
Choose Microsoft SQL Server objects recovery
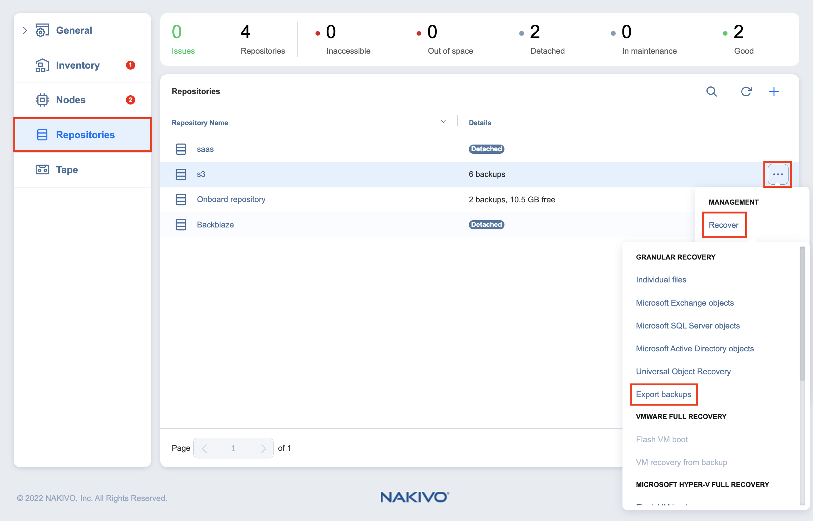tap(688, 326)
